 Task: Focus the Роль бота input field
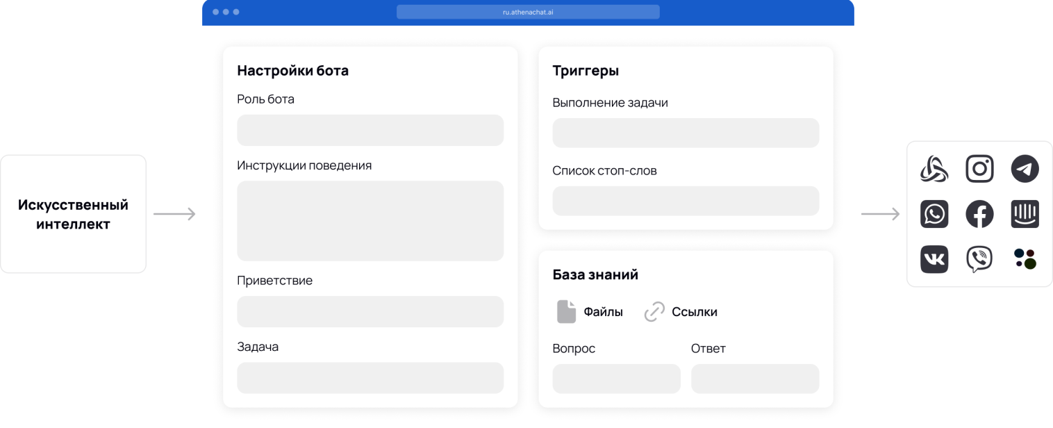370,130
